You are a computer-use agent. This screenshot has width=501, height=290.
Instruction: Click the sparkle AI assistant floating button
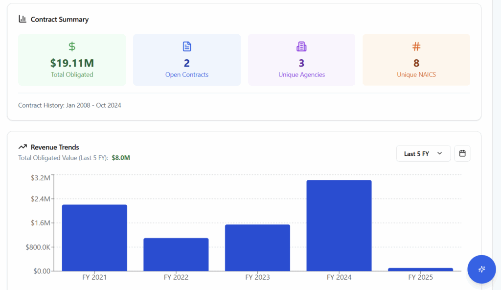pyautogui.click(x=481, y=269)
